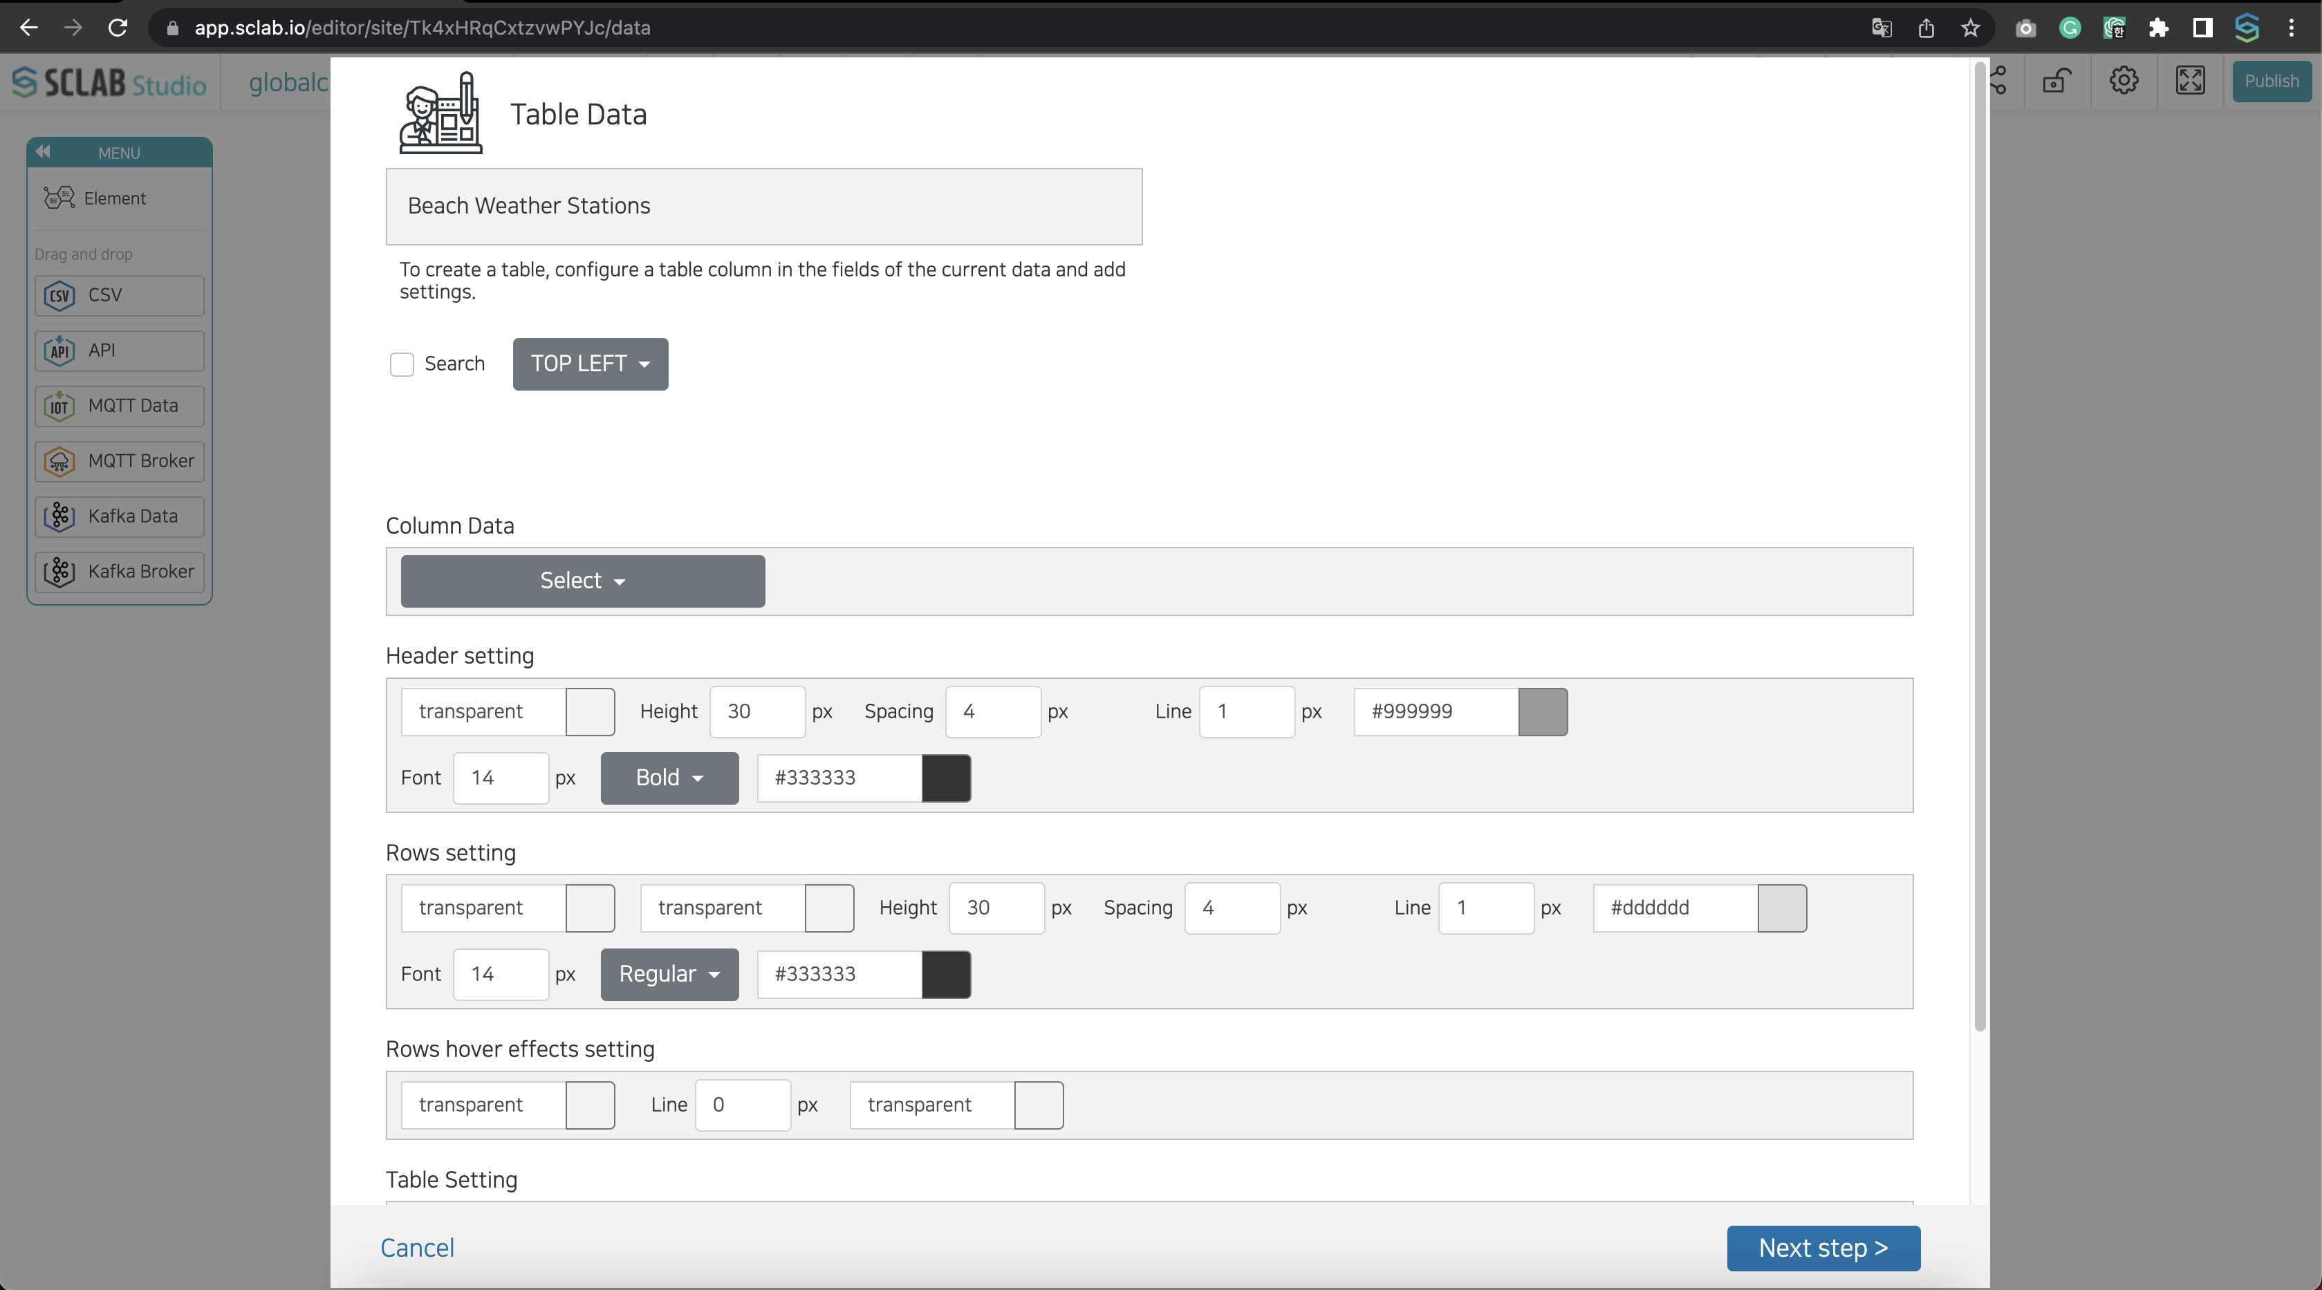Click the Cancel link
Image resolution: width=2322 pixels, height=1290 pixels.
tap(418, 1247)
